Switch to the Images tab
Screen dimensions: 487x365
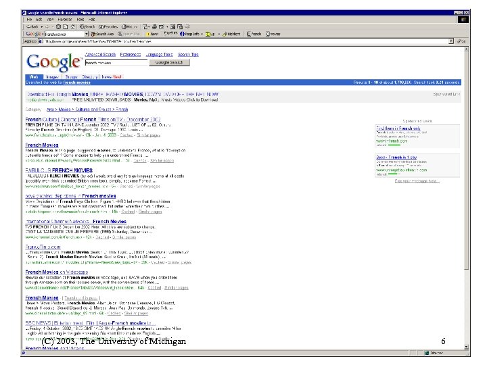coord(52,76)
